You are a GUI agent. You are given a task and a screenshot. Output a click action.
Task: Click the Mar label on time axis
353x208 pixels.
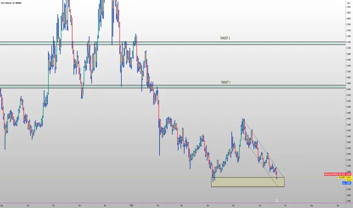pos(181,205)
